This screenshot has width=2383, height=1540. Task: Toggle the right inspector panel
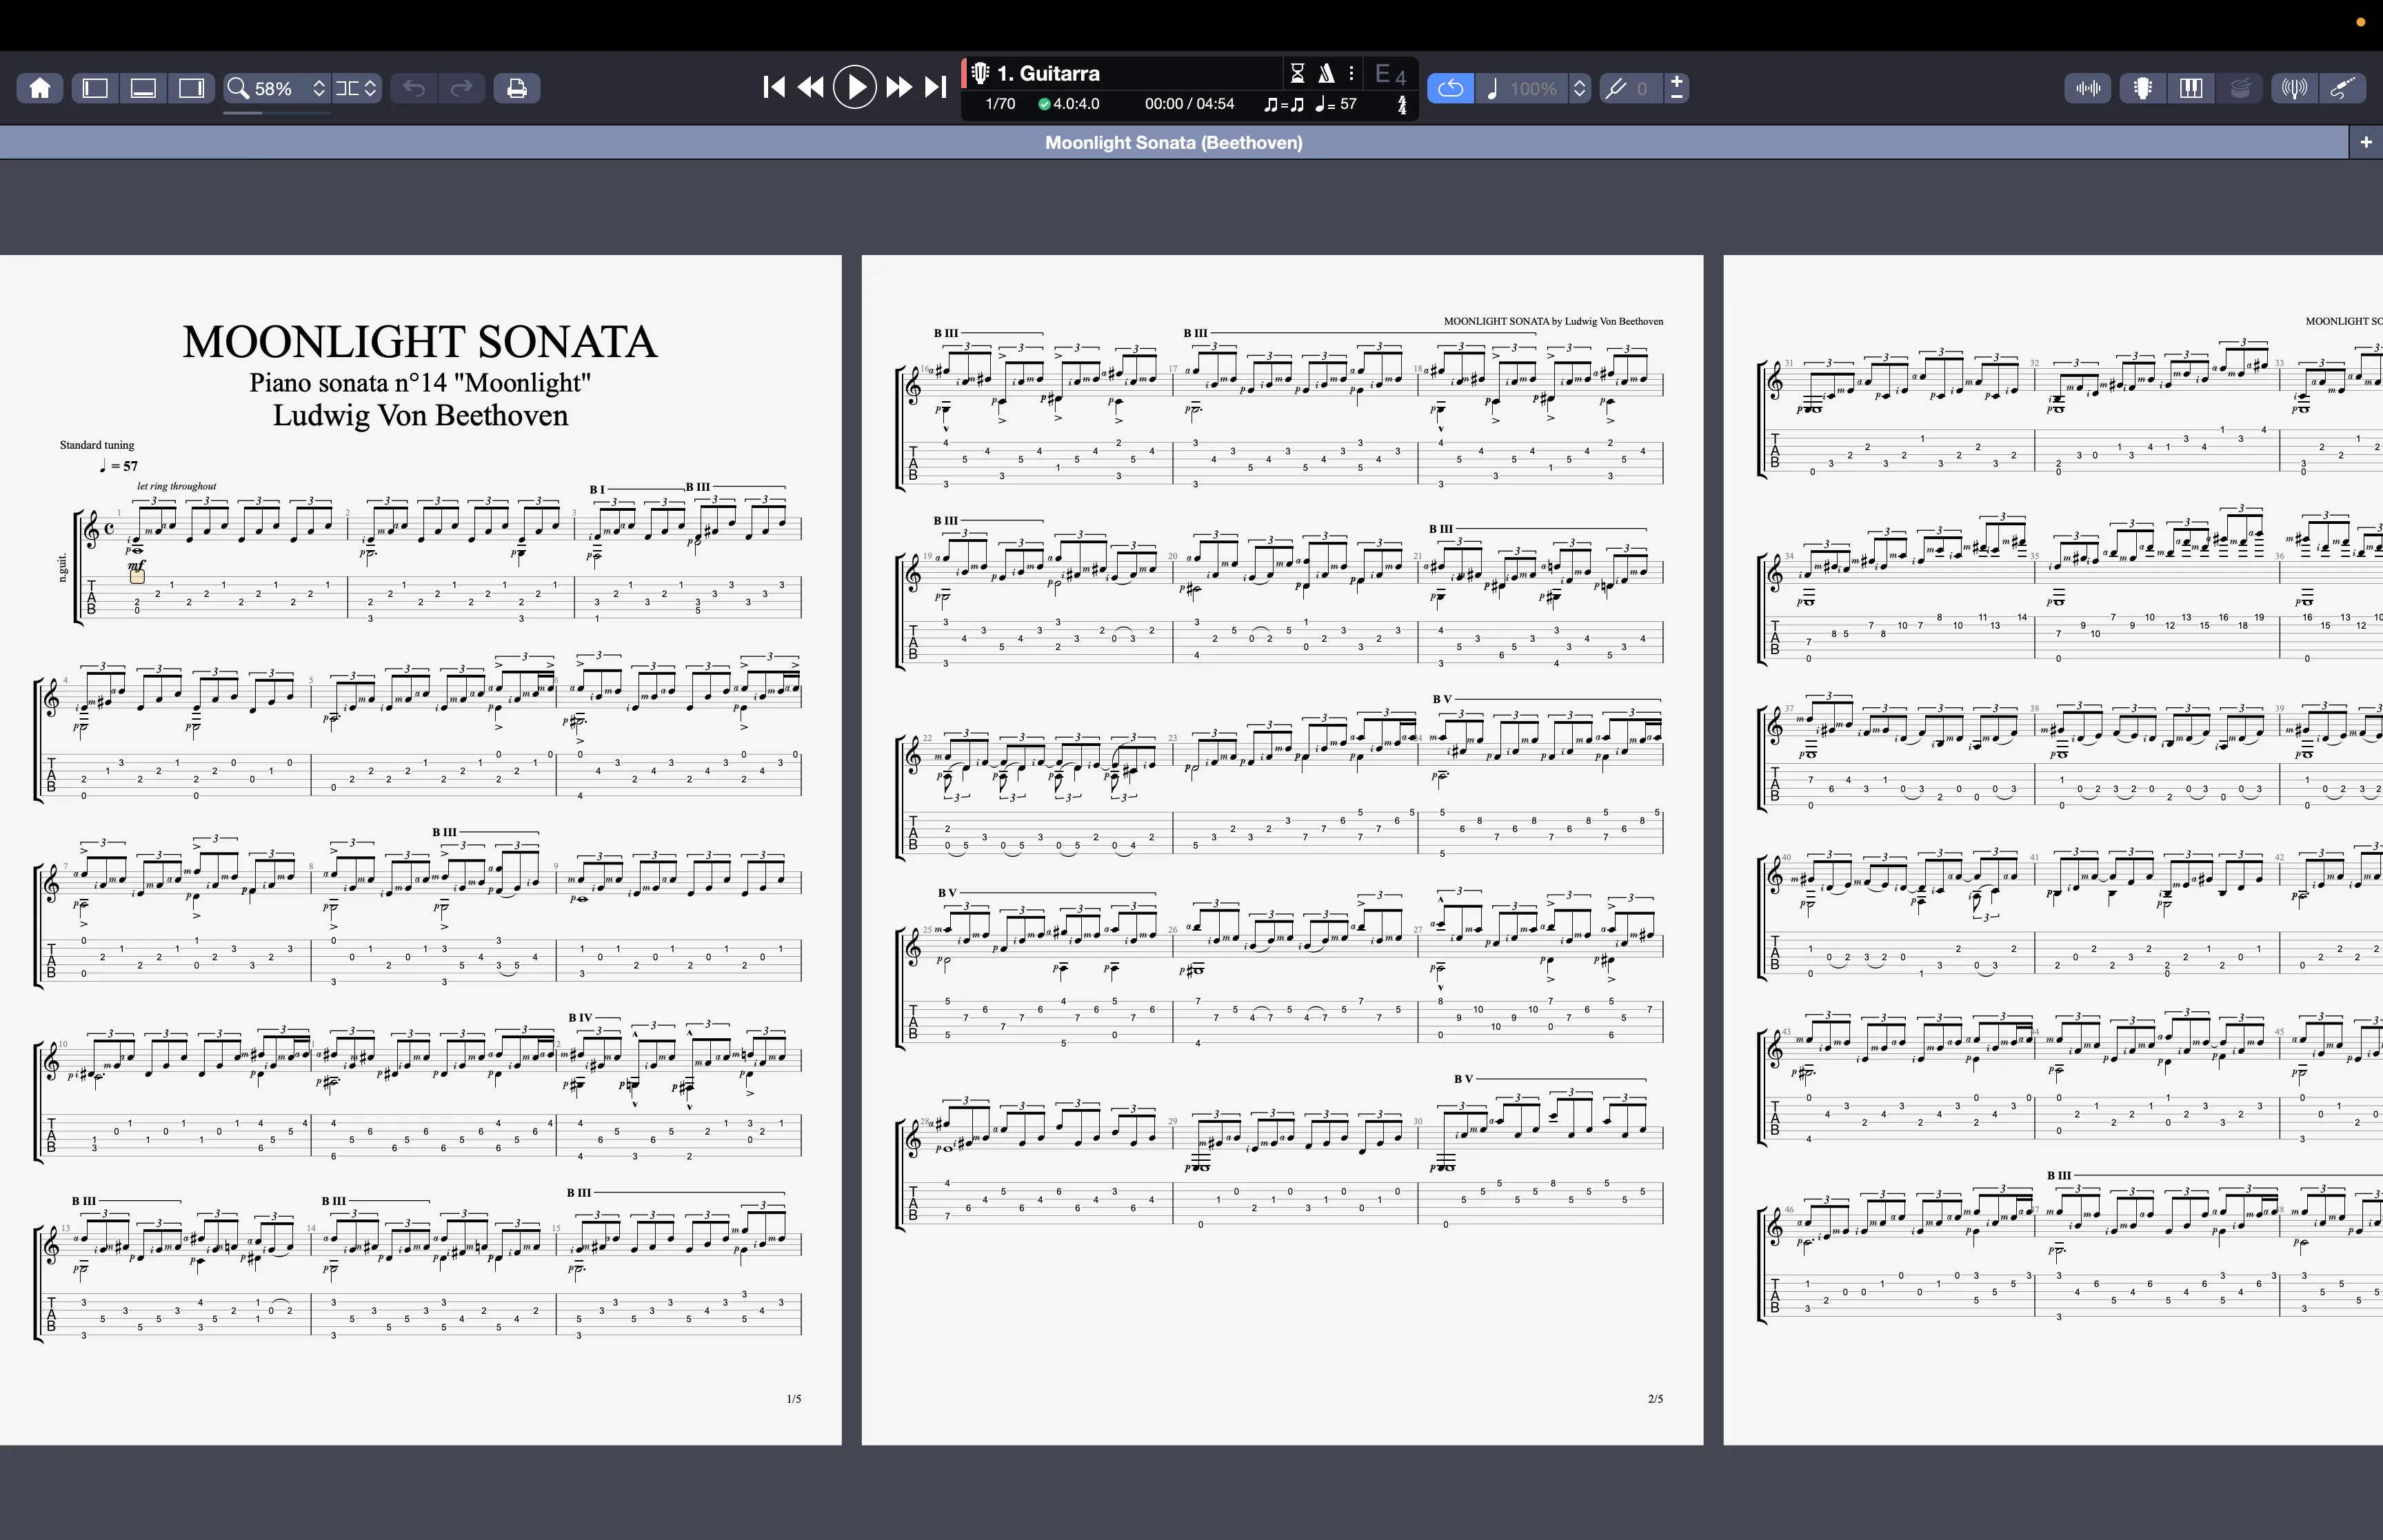(x=190, y=88)
